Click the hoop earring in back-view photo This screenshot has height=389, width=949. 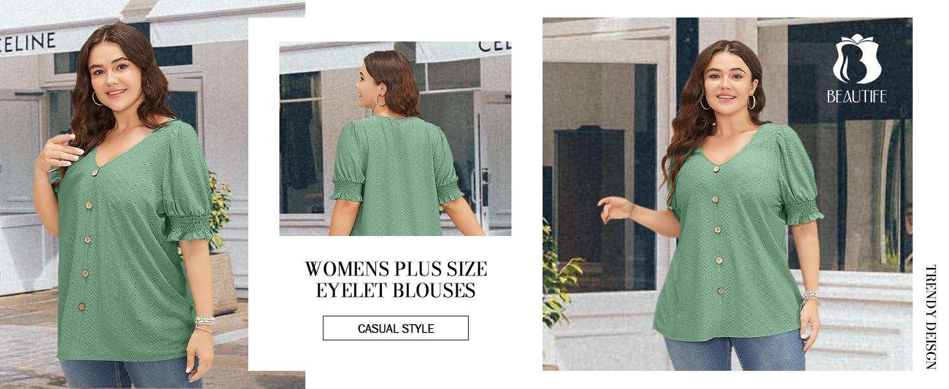click(380, 100)
